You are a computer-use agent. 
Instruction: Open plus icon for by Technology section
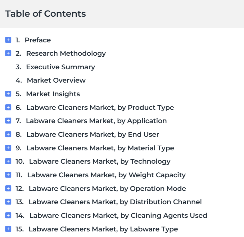click(8, 161)
